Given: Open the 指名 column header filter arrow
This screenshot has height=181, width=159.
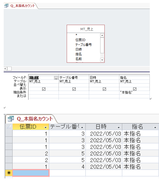Looking at the screenshot, I should (155, 127).
